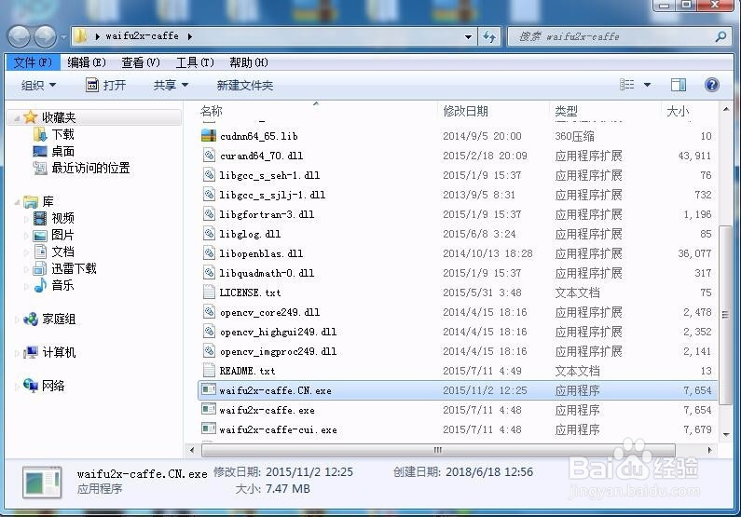Refresh the folder via address bar refresh icon
741x517 pixels.
(x=489, y=36)
